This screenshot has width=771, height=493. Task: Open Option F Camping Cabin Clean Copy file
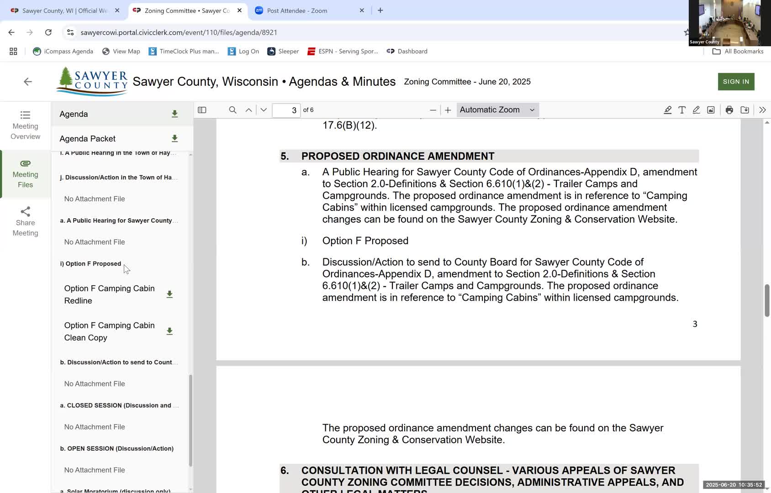110,331
